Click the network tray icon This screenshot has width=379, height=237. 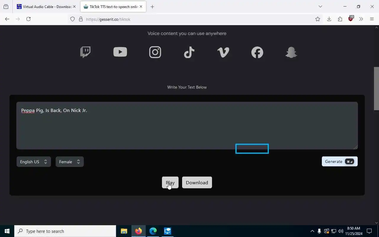point(333,231)
